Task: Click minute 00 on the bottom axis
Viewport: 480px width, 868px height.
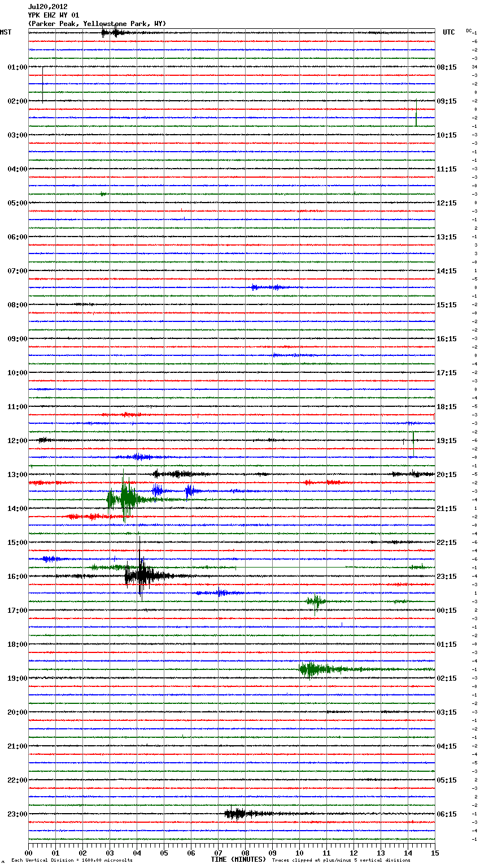Action: (28, 853)
